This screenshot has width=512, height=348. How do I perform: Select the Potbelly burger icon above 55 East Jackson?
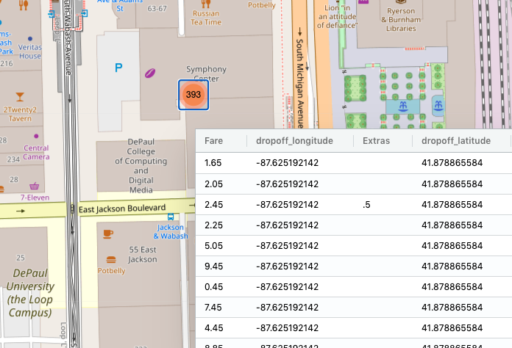[112, 259]
